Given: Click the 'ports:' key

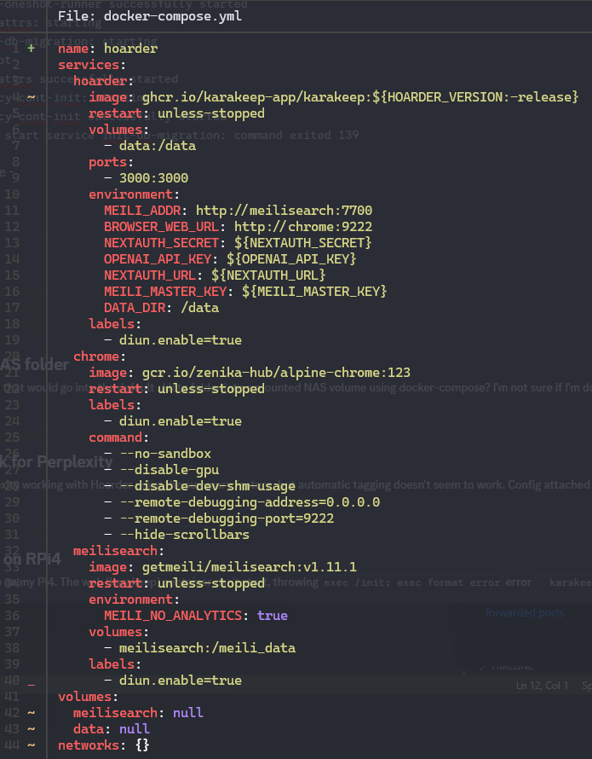Looking at the screenshot, I should tap(111, 162).
